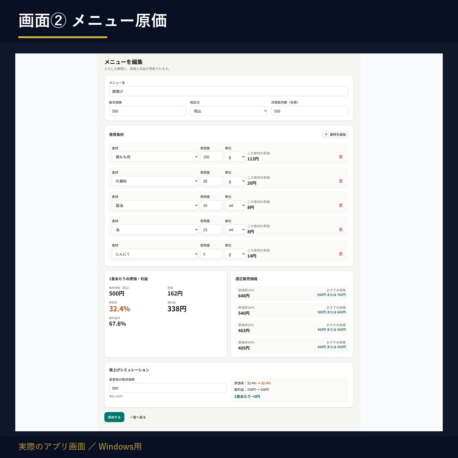Open the 税区分 dropdown showing 税込
Viewport: 458px width, 458px height.
tap(229, 111)
